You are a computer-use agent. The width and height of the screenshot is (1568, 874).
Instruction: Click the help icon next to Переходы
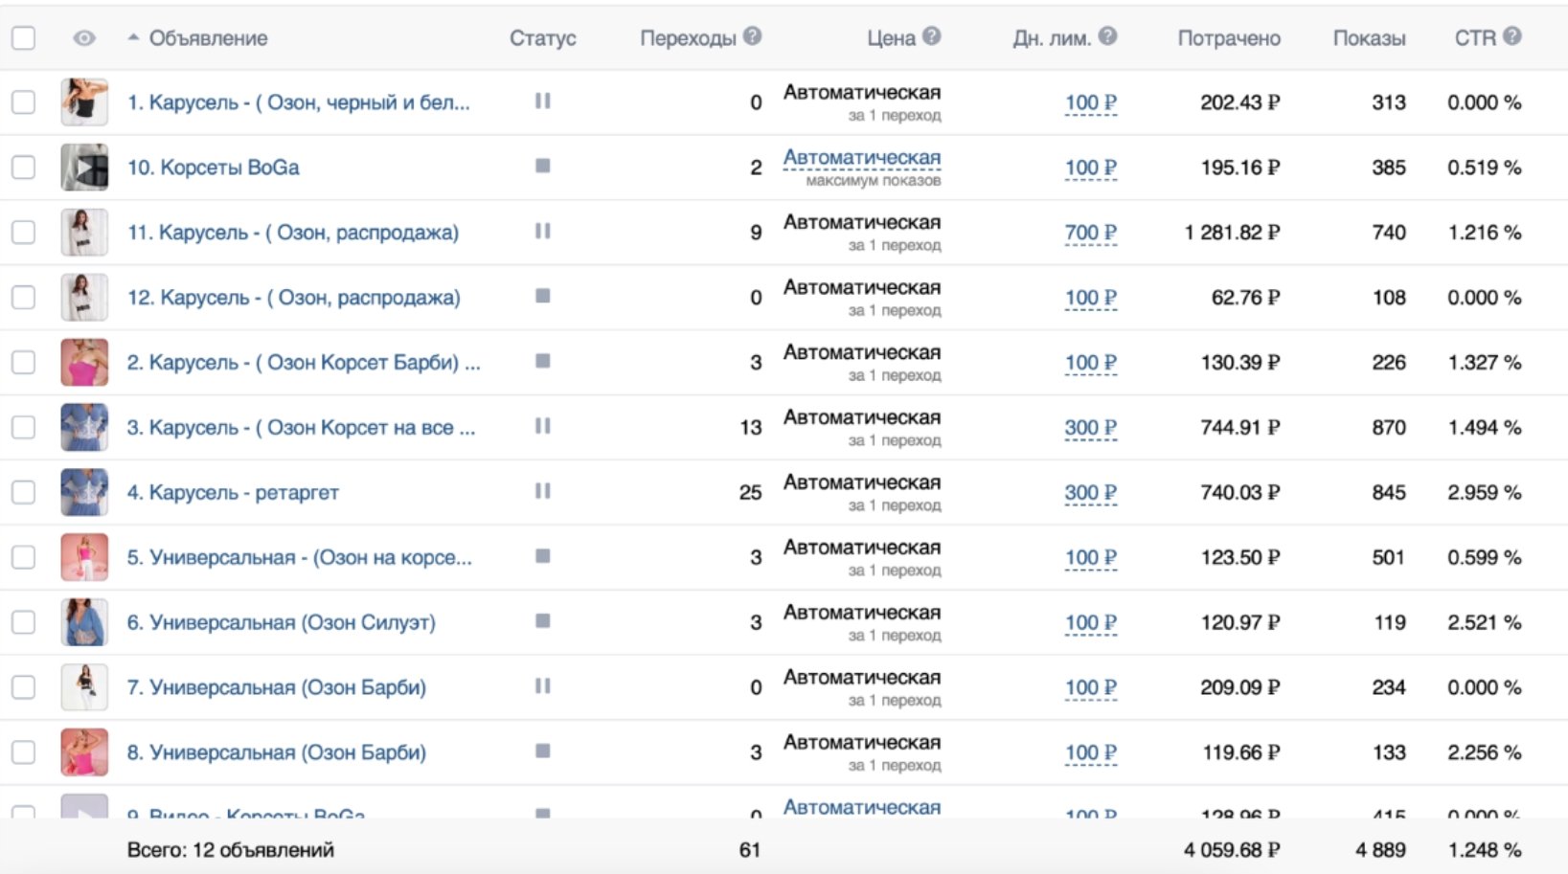pos(753,36)
